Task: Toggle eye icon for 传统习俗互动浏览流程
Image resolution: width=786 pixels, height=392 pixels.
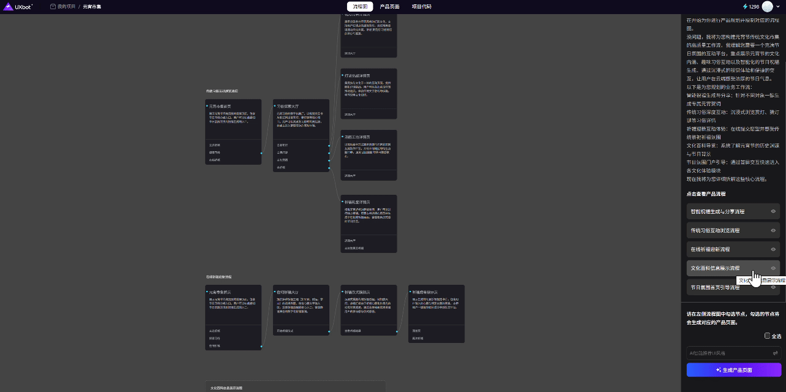Action: point(773,230)
